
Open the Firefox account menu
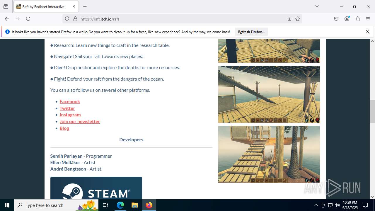(347, 19)
